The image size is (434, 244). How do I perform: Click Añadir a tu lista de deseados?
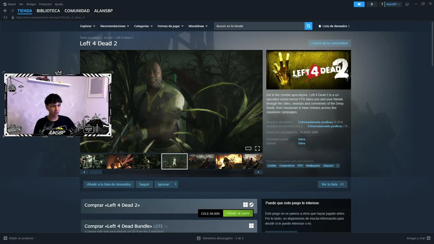click(109, 184)
